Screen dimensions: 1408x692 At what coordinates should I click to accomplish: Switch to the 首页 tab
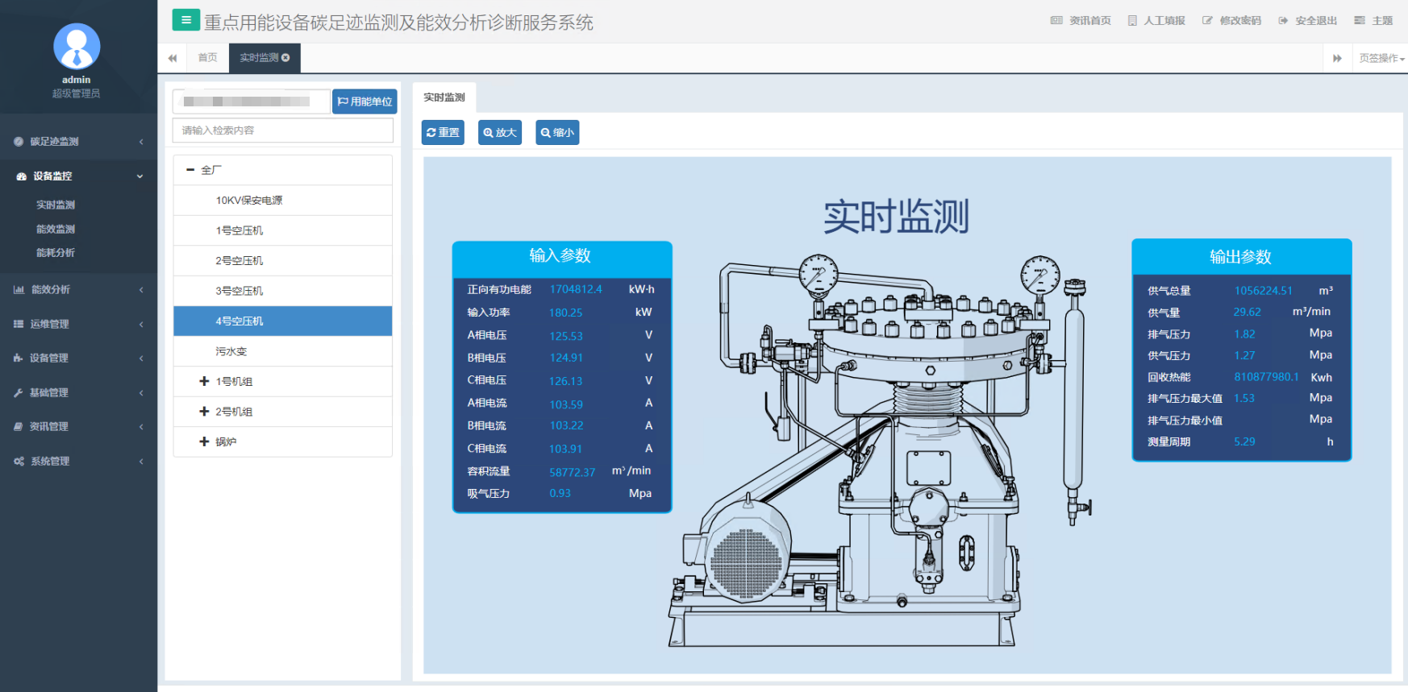tap(207, 58)
